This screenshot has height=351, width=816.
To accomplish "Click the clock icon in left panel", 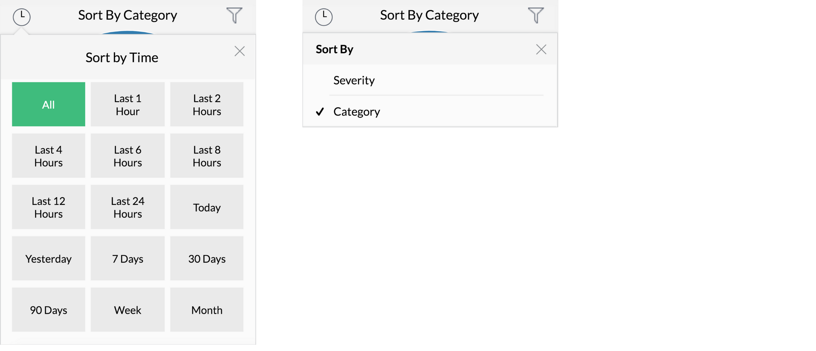I will coord(22,17).
